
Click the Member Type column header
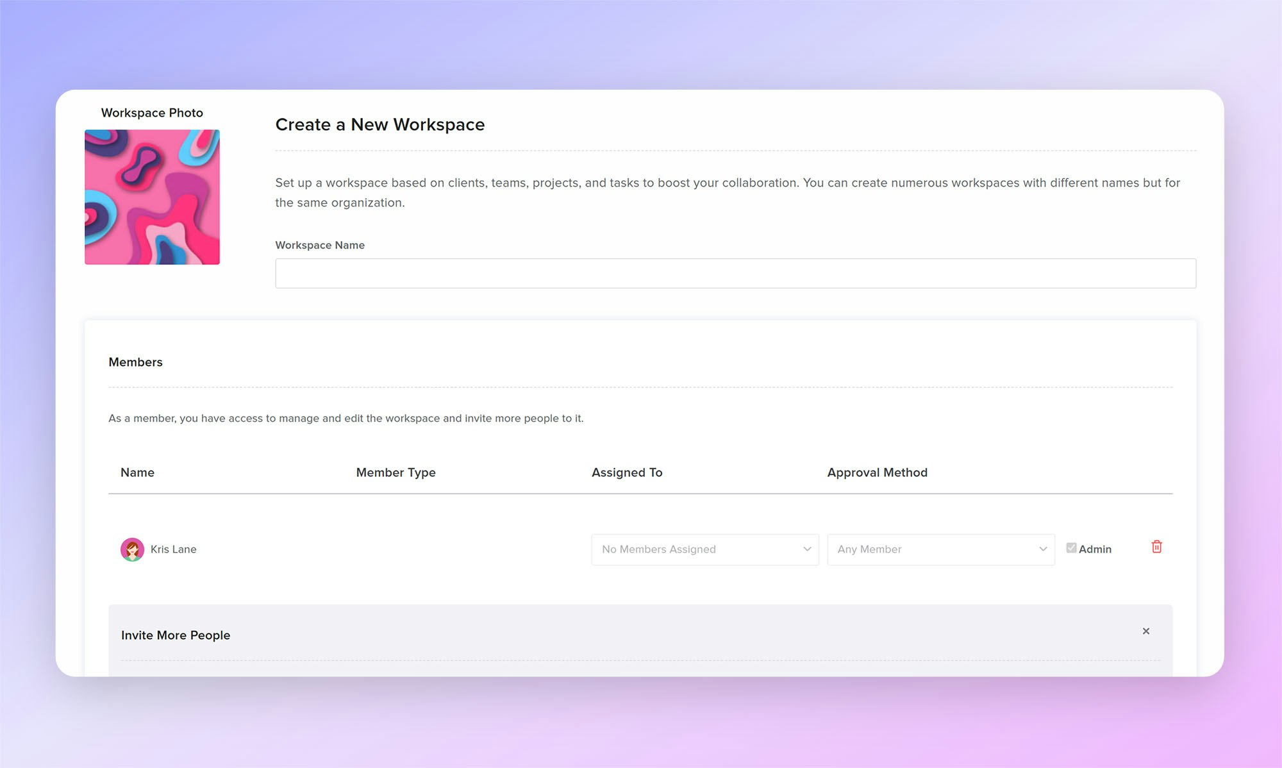pos(395,472)
